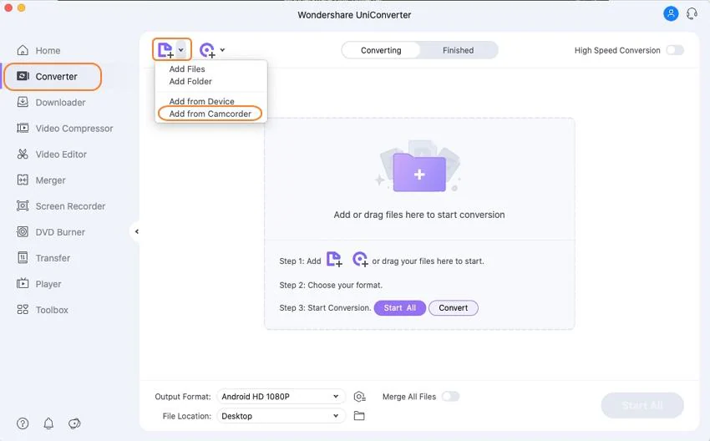This screenshot has height=441, width=710.
Task: Choose Add Files from the menu
Action: tap(187, 68)
